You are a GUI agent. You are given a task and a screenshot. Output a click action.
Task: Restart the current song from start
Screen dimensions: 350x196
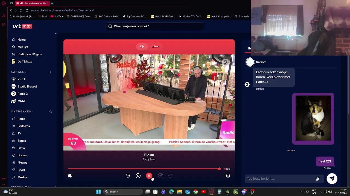point(128,176)
